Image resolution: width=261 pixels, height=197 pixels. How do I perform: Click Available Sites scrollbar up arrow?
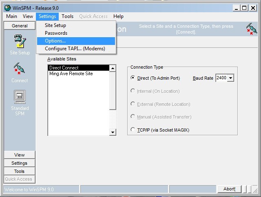[x=113, y=68]
